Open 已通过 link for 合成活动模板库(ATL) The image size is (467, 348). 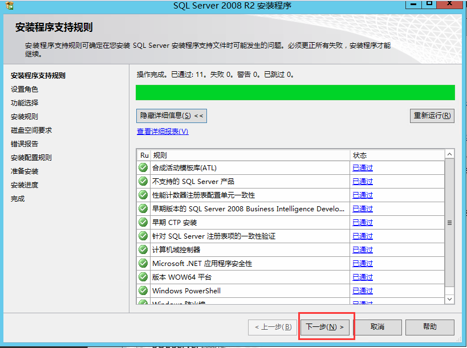(x=363, y=168)
